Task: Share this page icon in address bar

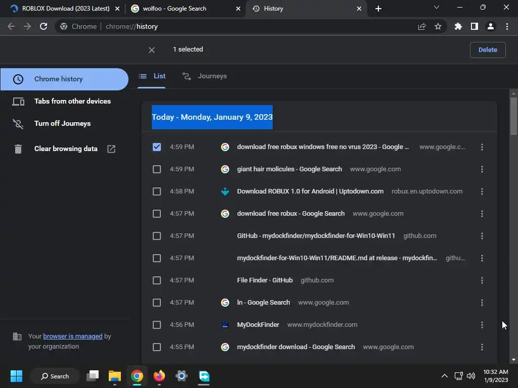Action: point(422,27)
